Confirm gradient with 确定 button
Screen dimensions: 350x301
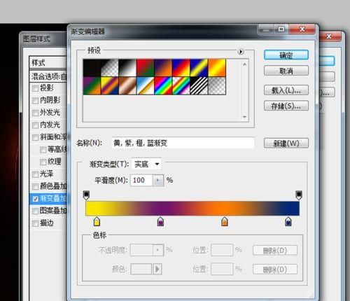click(286, 55)
